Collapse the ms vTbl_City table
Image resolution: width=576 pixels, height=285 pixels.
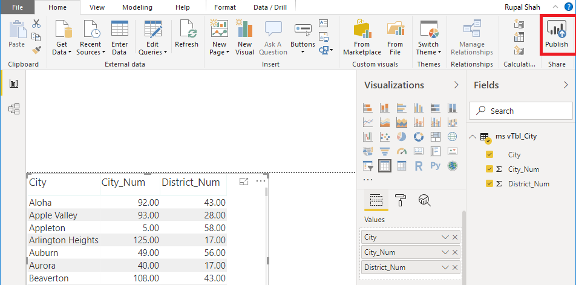473,137
